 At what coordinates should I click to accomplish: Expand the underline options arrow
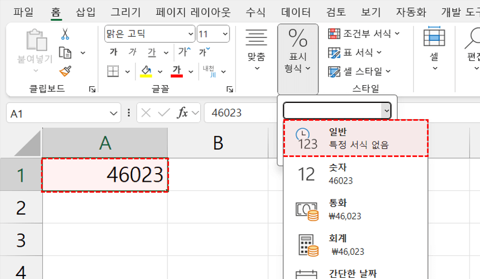pyautogui.click(x=166, y=53)
